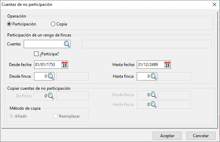Screen dimensions: 220x142
Task: Click Hasta finca lookup magnifier in Participación section
Action: coord(153,76)
